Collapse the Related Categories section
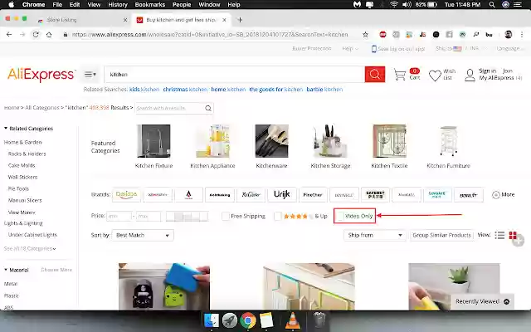 pos(6,129)
